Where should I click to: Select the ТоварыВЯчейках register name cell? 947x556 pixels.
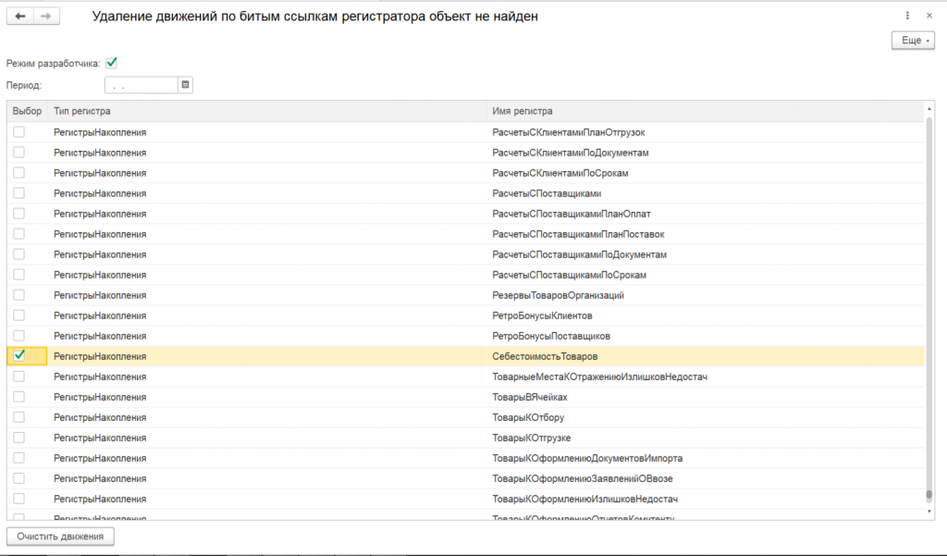[x=530, y=397]
